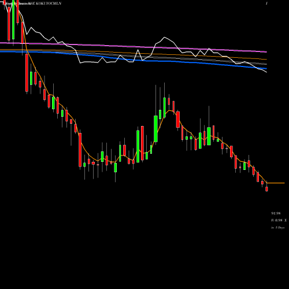The width and height of the screenshot is (289, 289).
Task: Click the 91.98 price value label
Action: coord(276,213)
